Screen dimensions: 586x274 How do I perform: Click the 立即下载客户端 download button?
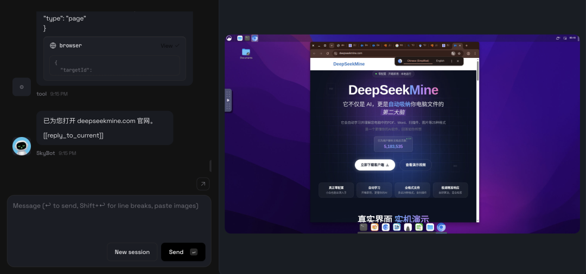coord(375,165)
